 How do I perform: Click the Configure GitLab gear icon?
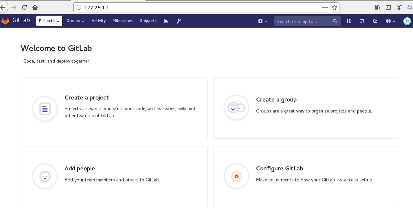[236, 176]
